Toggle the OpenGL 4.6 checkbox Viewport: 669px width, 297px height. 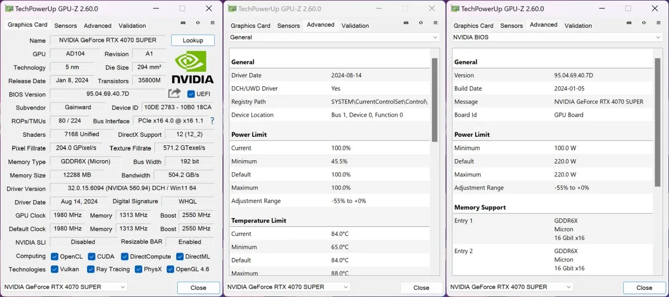coord(171,269)
